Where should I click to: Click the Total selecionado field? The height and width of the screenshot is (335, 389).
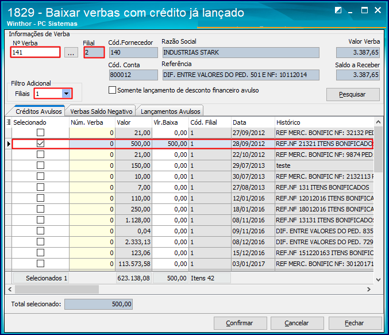tap(98, 304)
